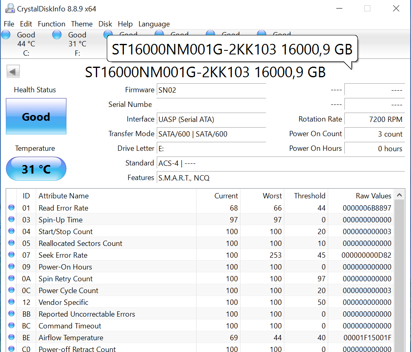
Task: Click the 31 °C temperature button
Action: point(36,169)
